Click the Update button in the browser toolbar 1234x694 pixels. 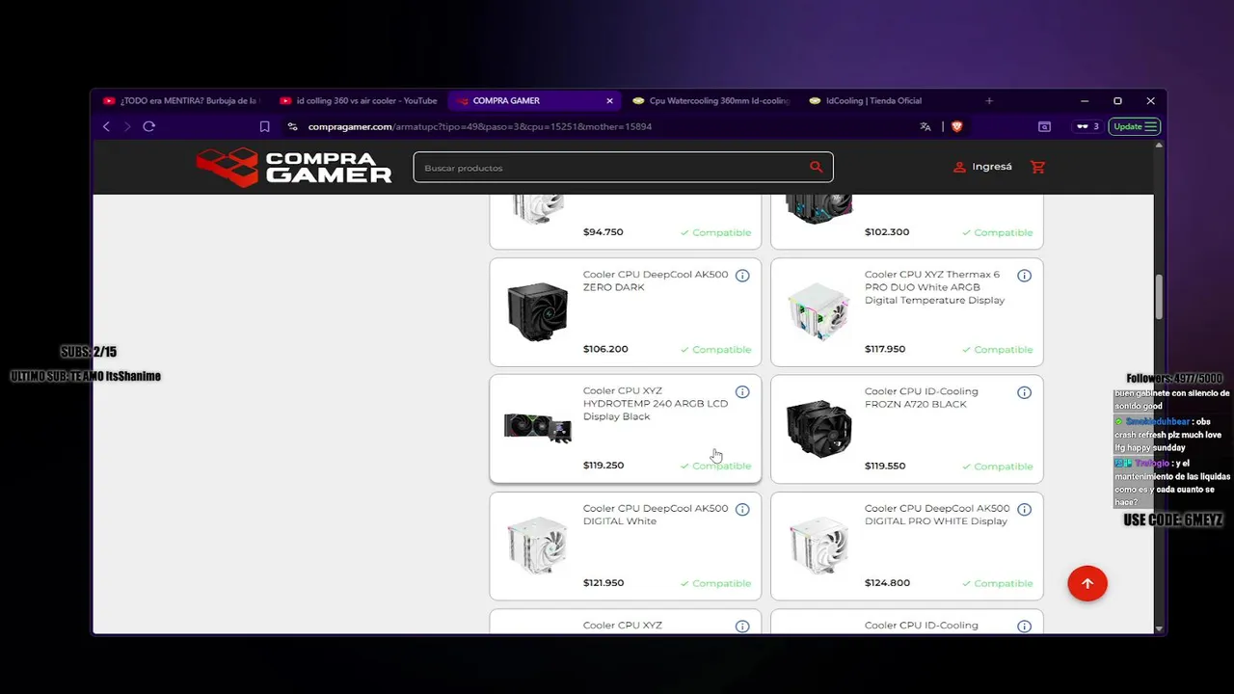click(1134, 126)
